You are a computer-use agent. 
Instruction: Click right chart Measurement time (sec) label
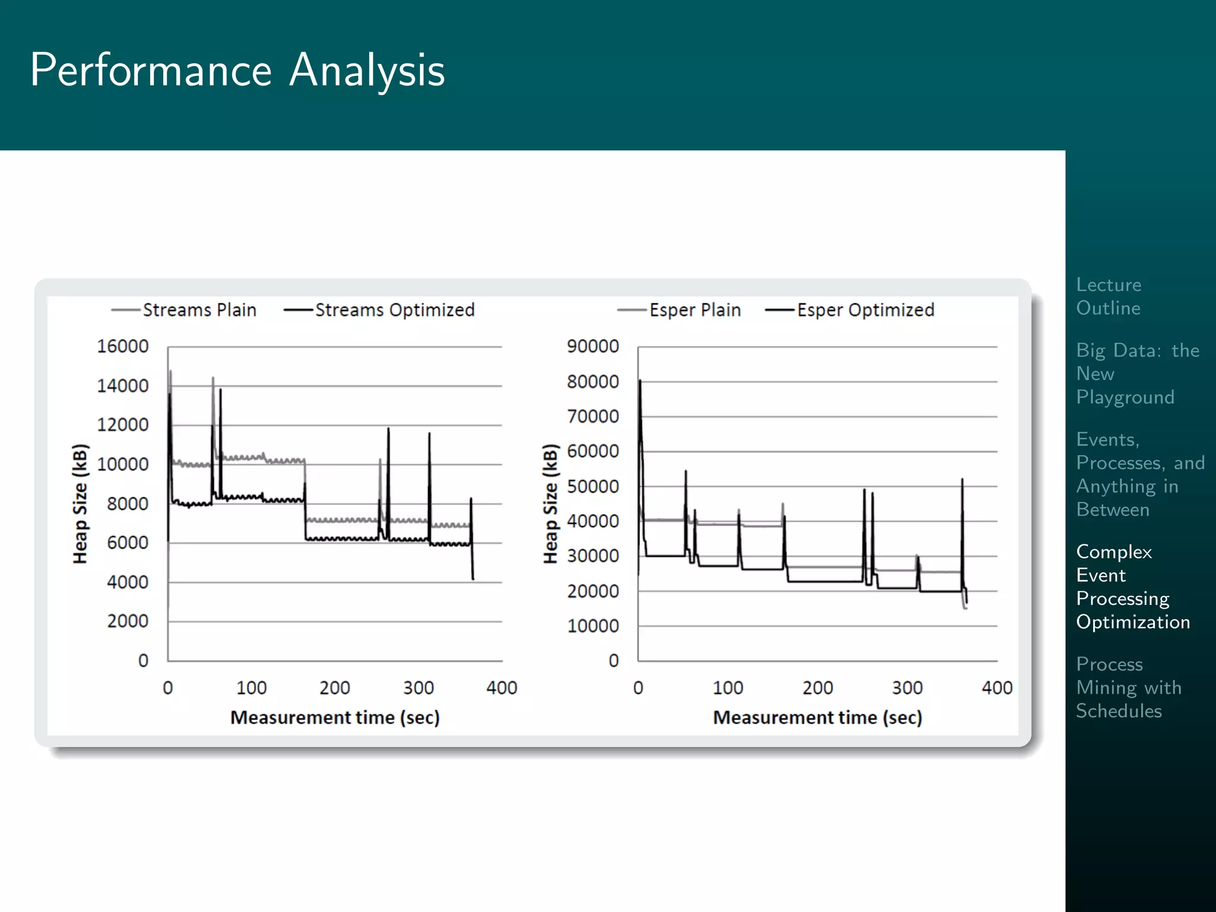coord(817,717)
